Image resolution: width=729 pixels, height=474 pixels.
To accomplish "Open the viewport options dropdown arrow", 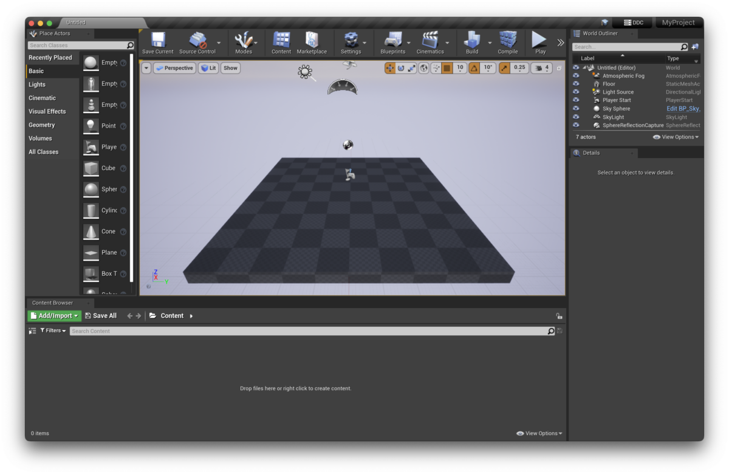I will pos(146,68).
